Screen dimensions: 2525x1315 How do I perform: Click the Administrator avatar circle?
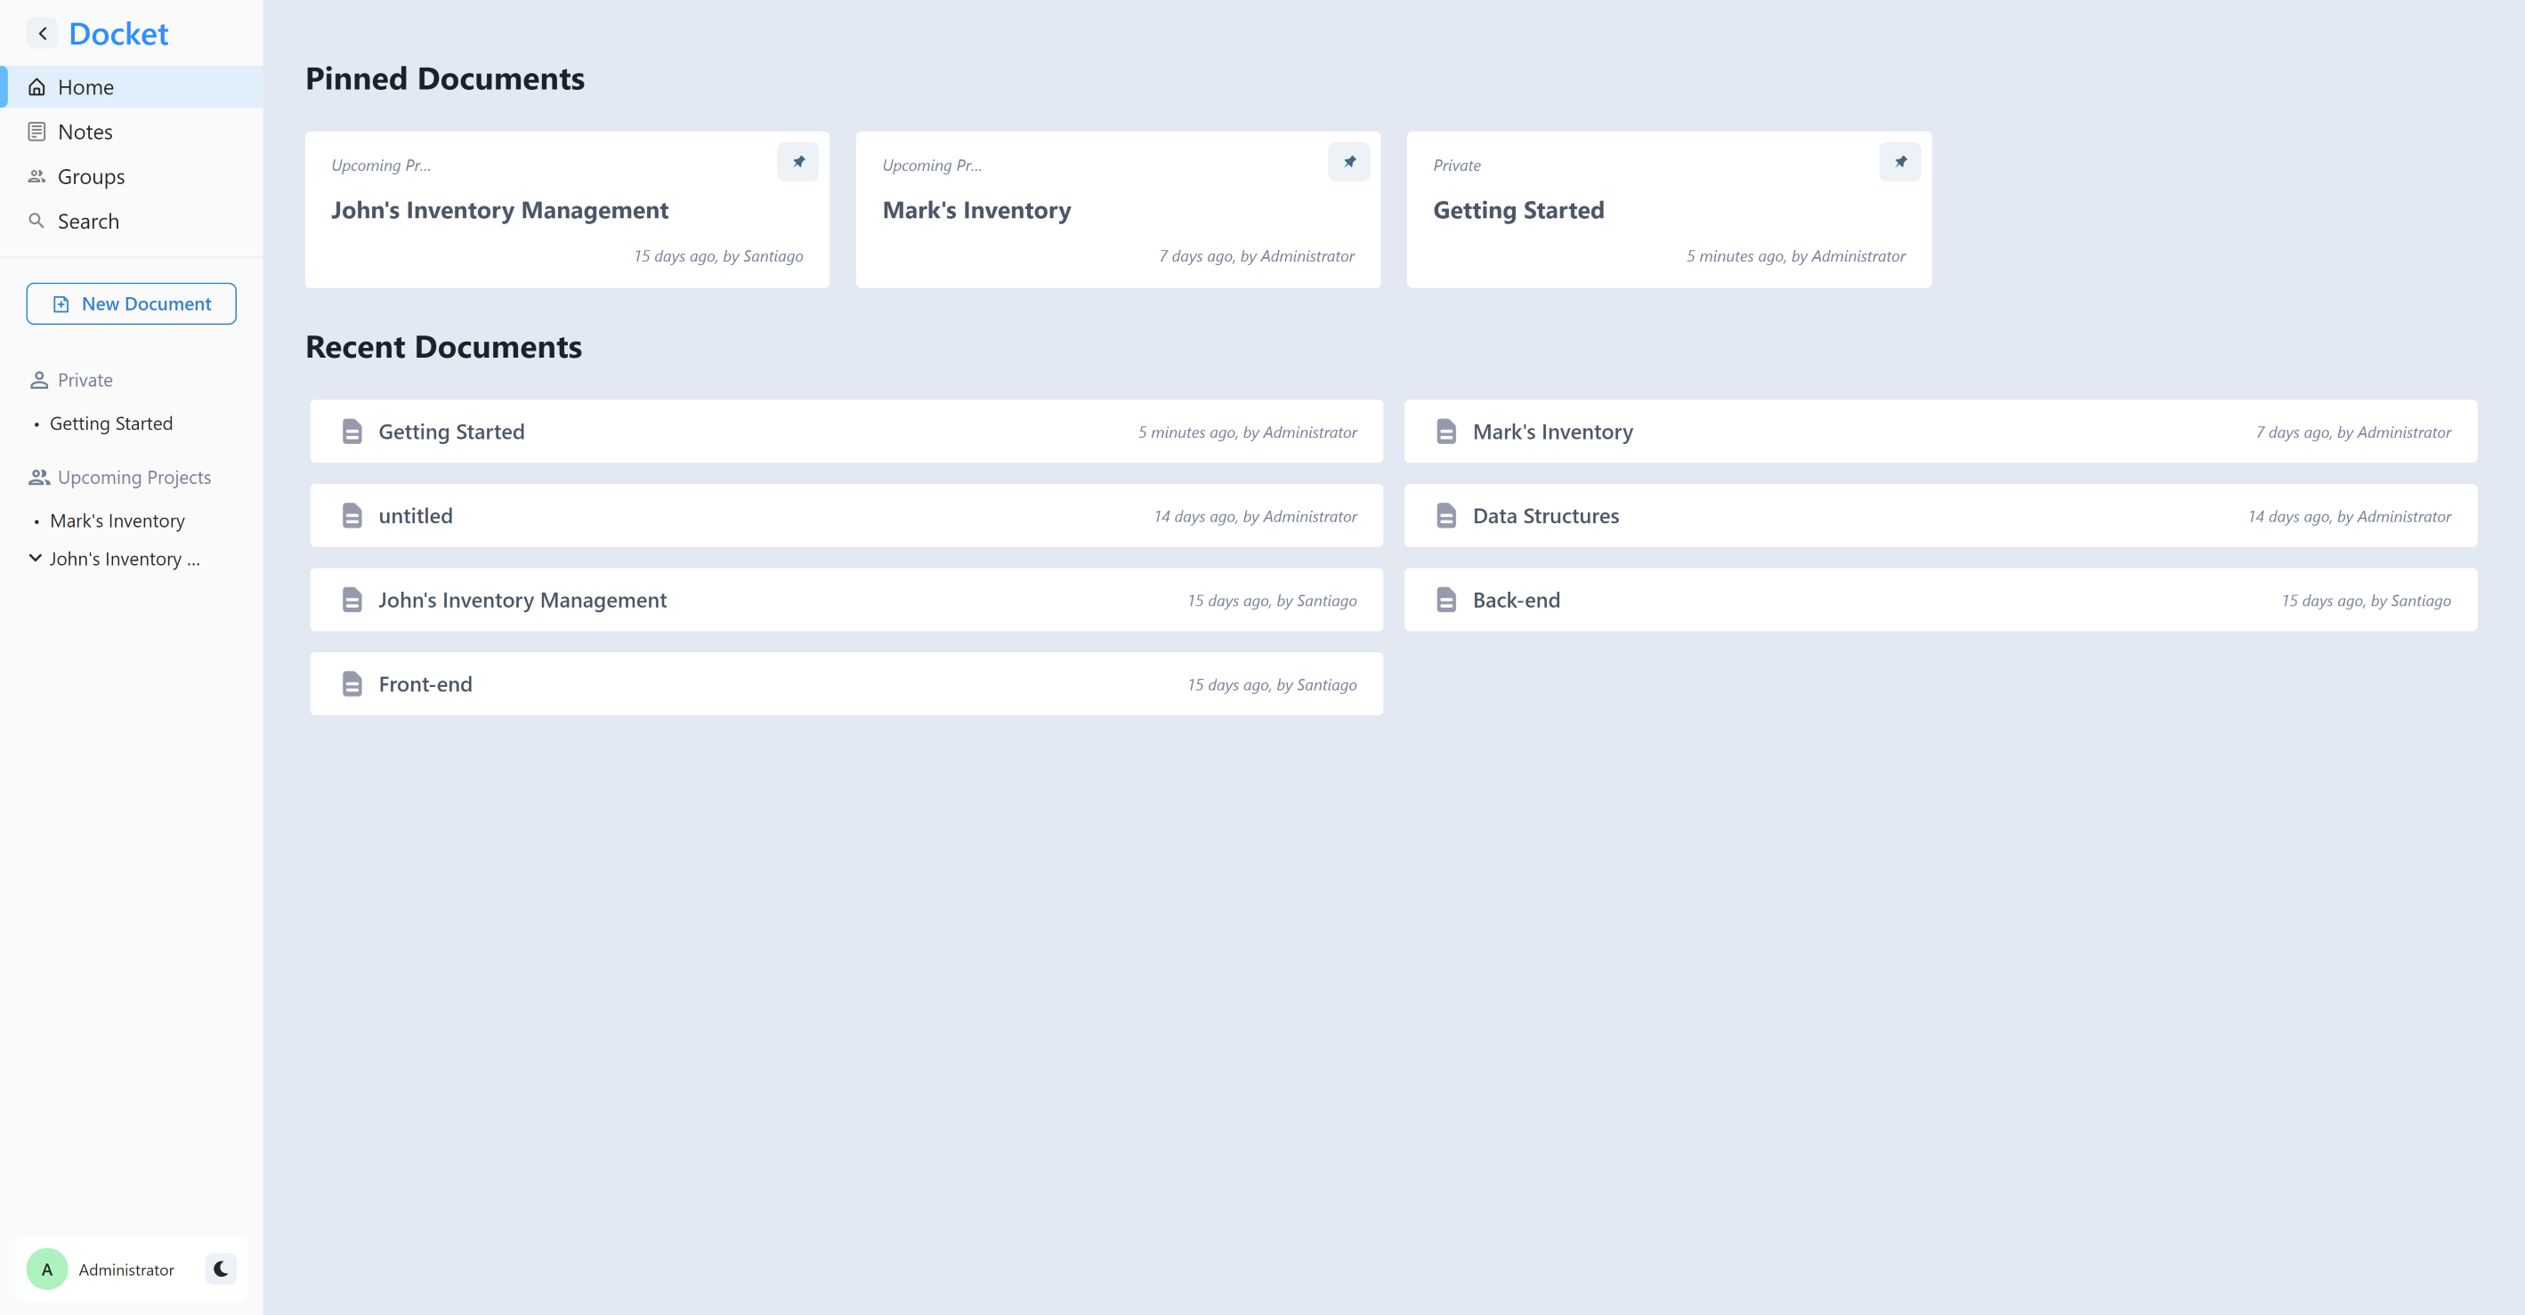click(47, 1269)
